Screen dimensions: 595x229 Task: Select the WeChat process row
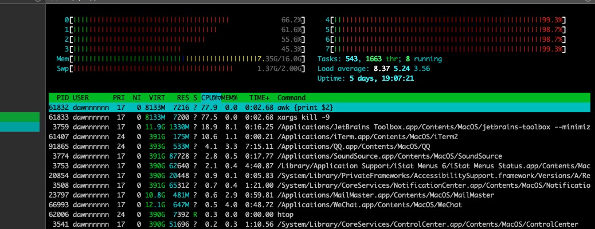pyautogui.click(x=319, y=205)
